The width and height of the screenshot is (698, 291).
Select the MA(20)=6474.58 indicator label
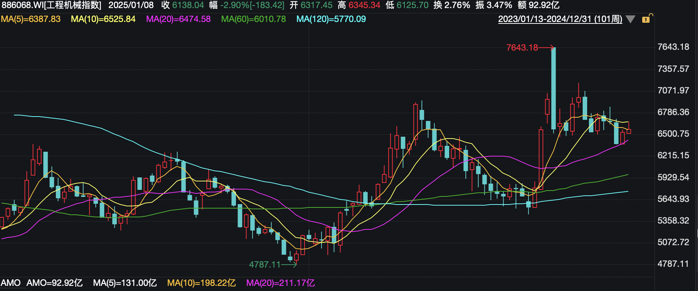tap(178, 19)
